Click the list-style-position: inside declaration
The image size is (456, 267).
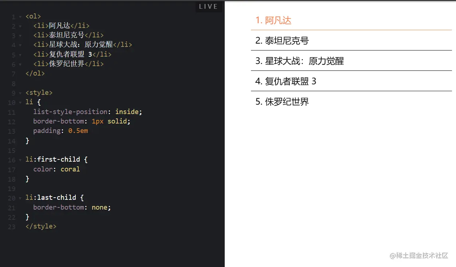(88, 112)
